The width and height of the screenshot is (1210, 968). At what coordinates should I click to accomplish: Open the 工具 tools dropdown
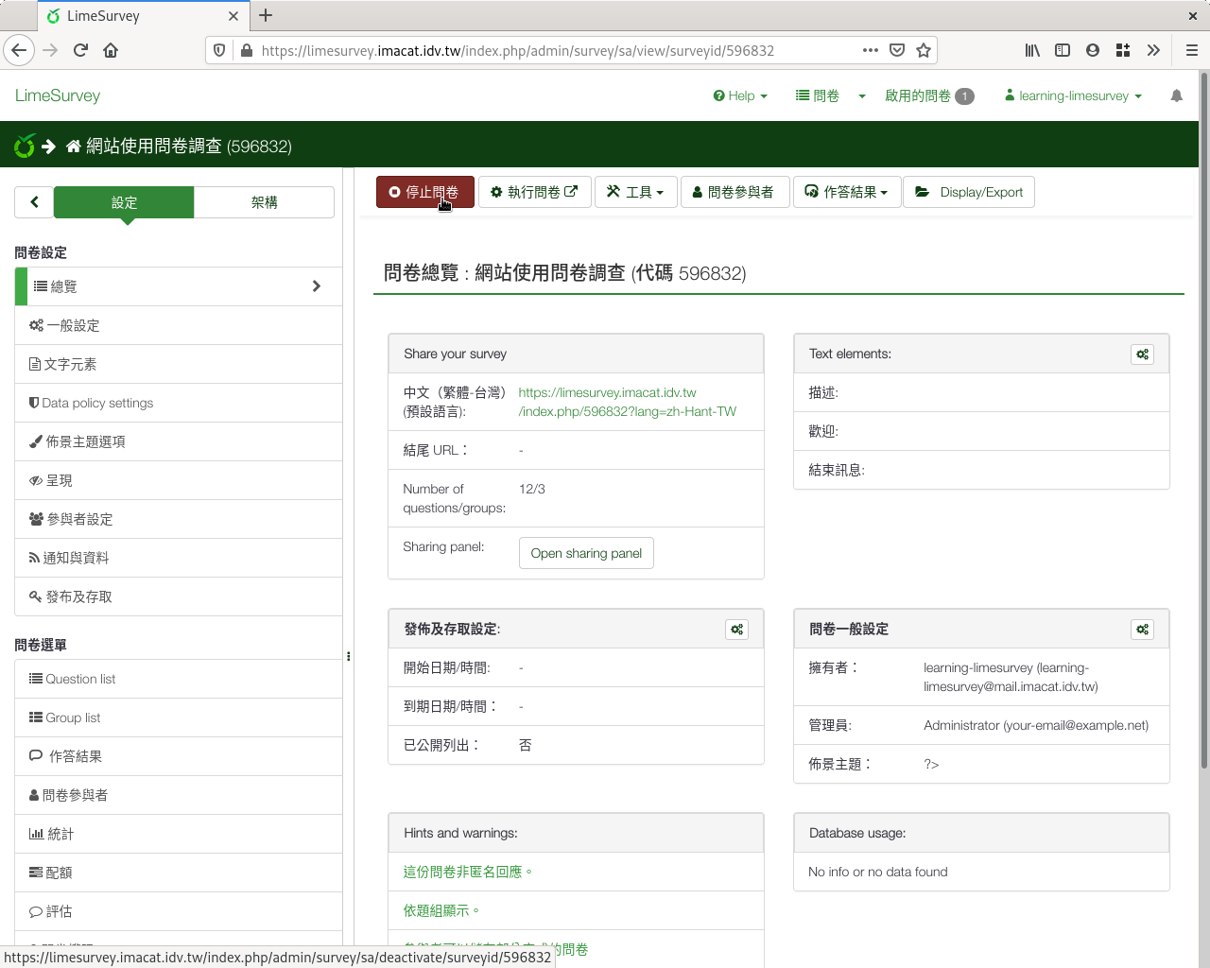point(635,192)
